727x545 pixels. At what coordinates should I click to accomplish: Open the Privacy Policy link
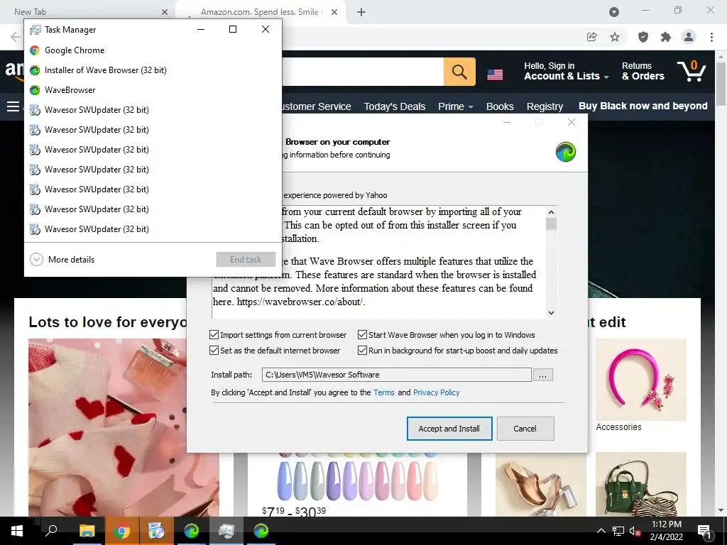(x=437, y=392)
